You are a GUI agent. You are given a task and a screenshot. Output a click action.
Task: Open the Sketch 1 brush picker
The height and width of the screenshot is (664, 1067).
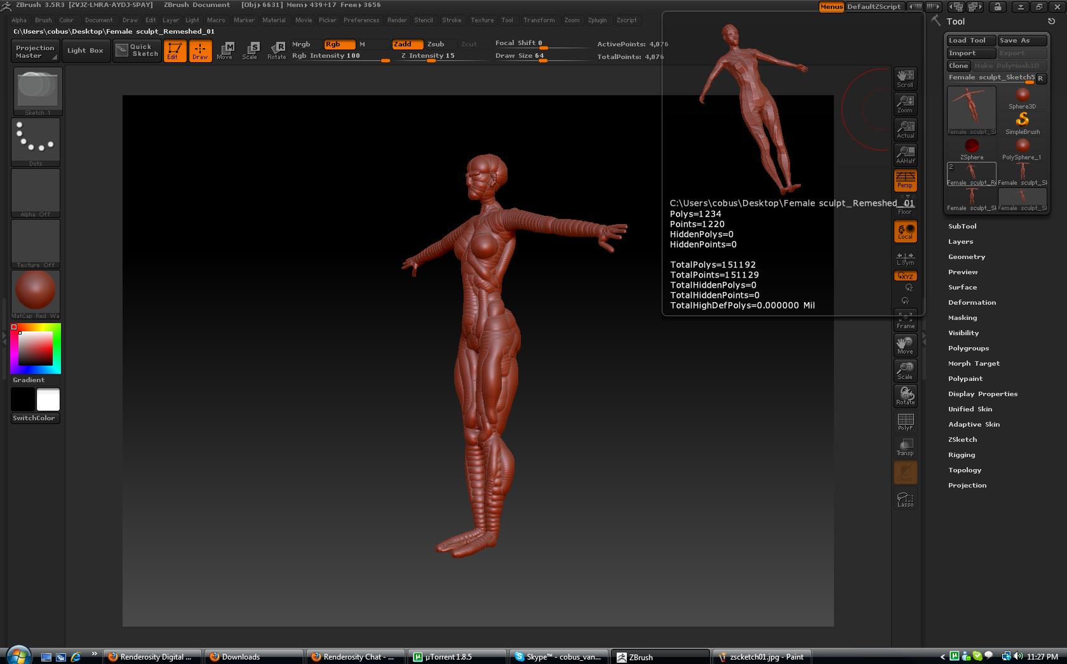click(x=37, y=92)
